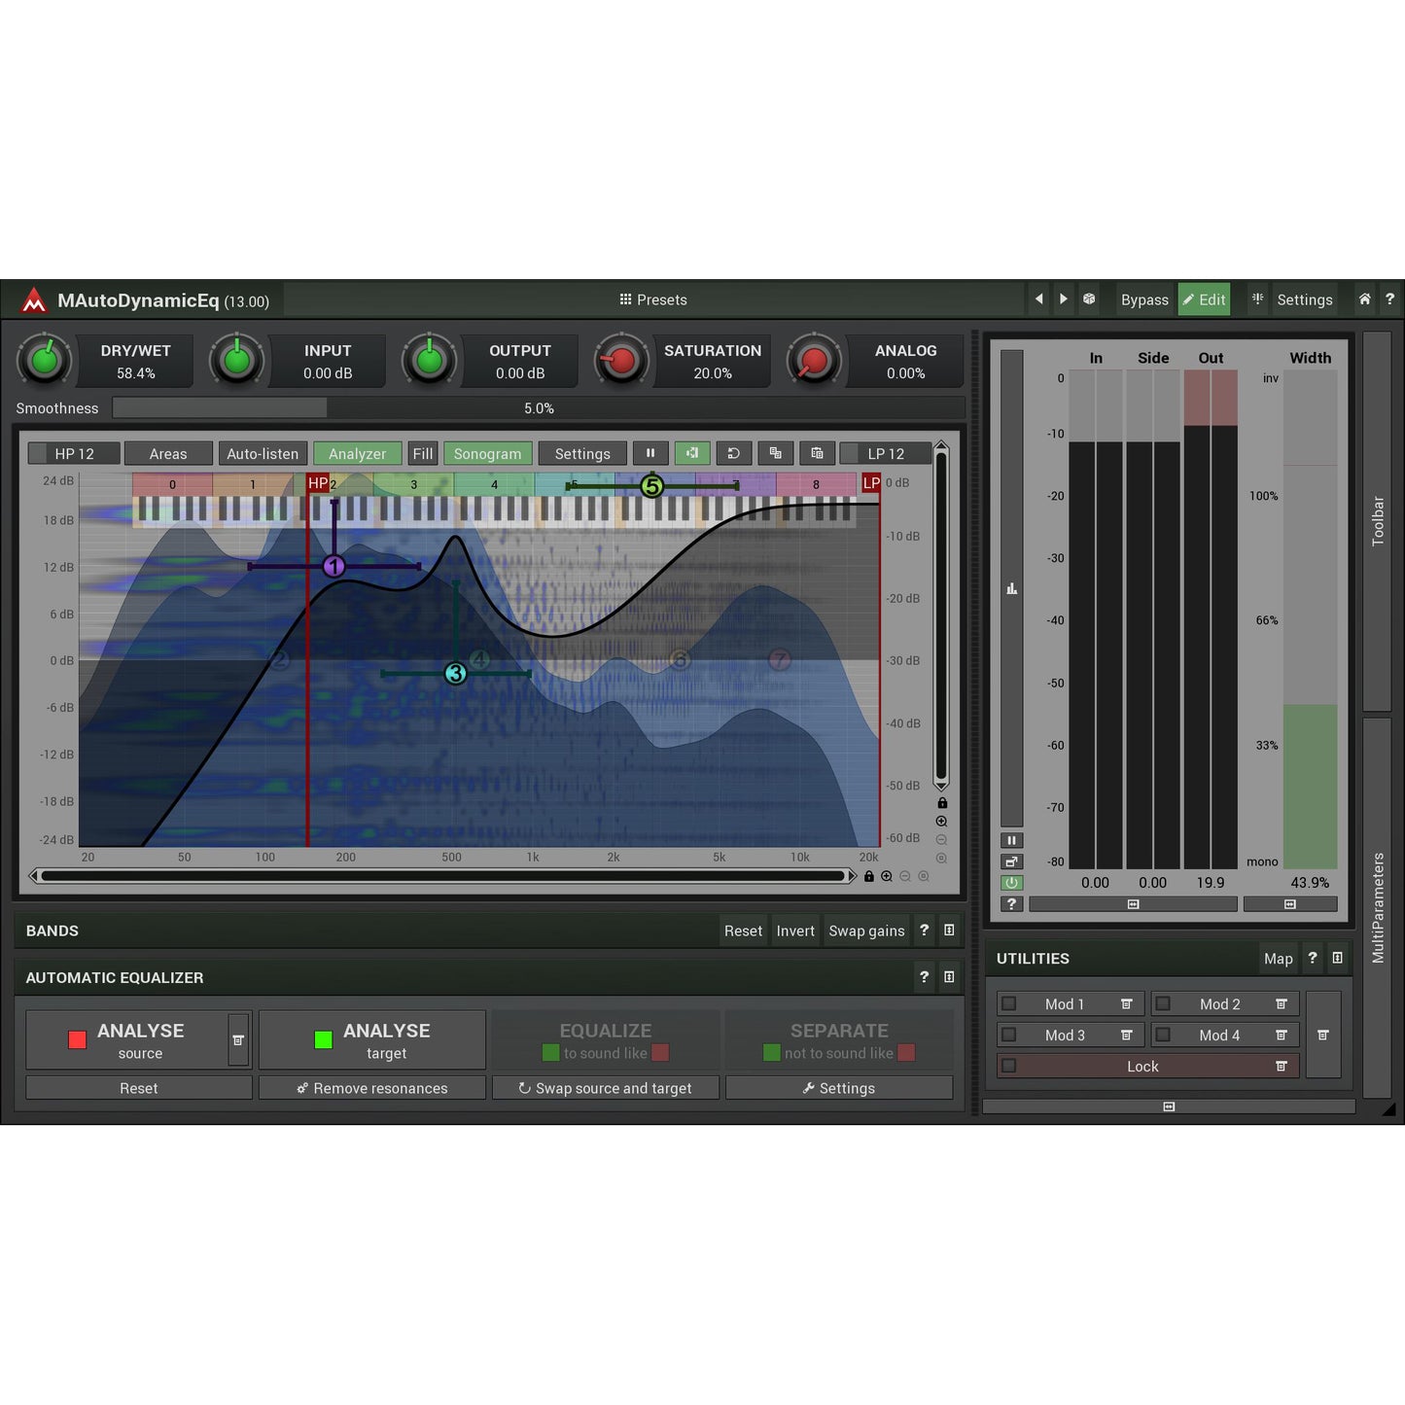Click the paste icon in the equalizer toolbar
This screenshot has height=1405, width=1405.
click(x=817, y=453)
